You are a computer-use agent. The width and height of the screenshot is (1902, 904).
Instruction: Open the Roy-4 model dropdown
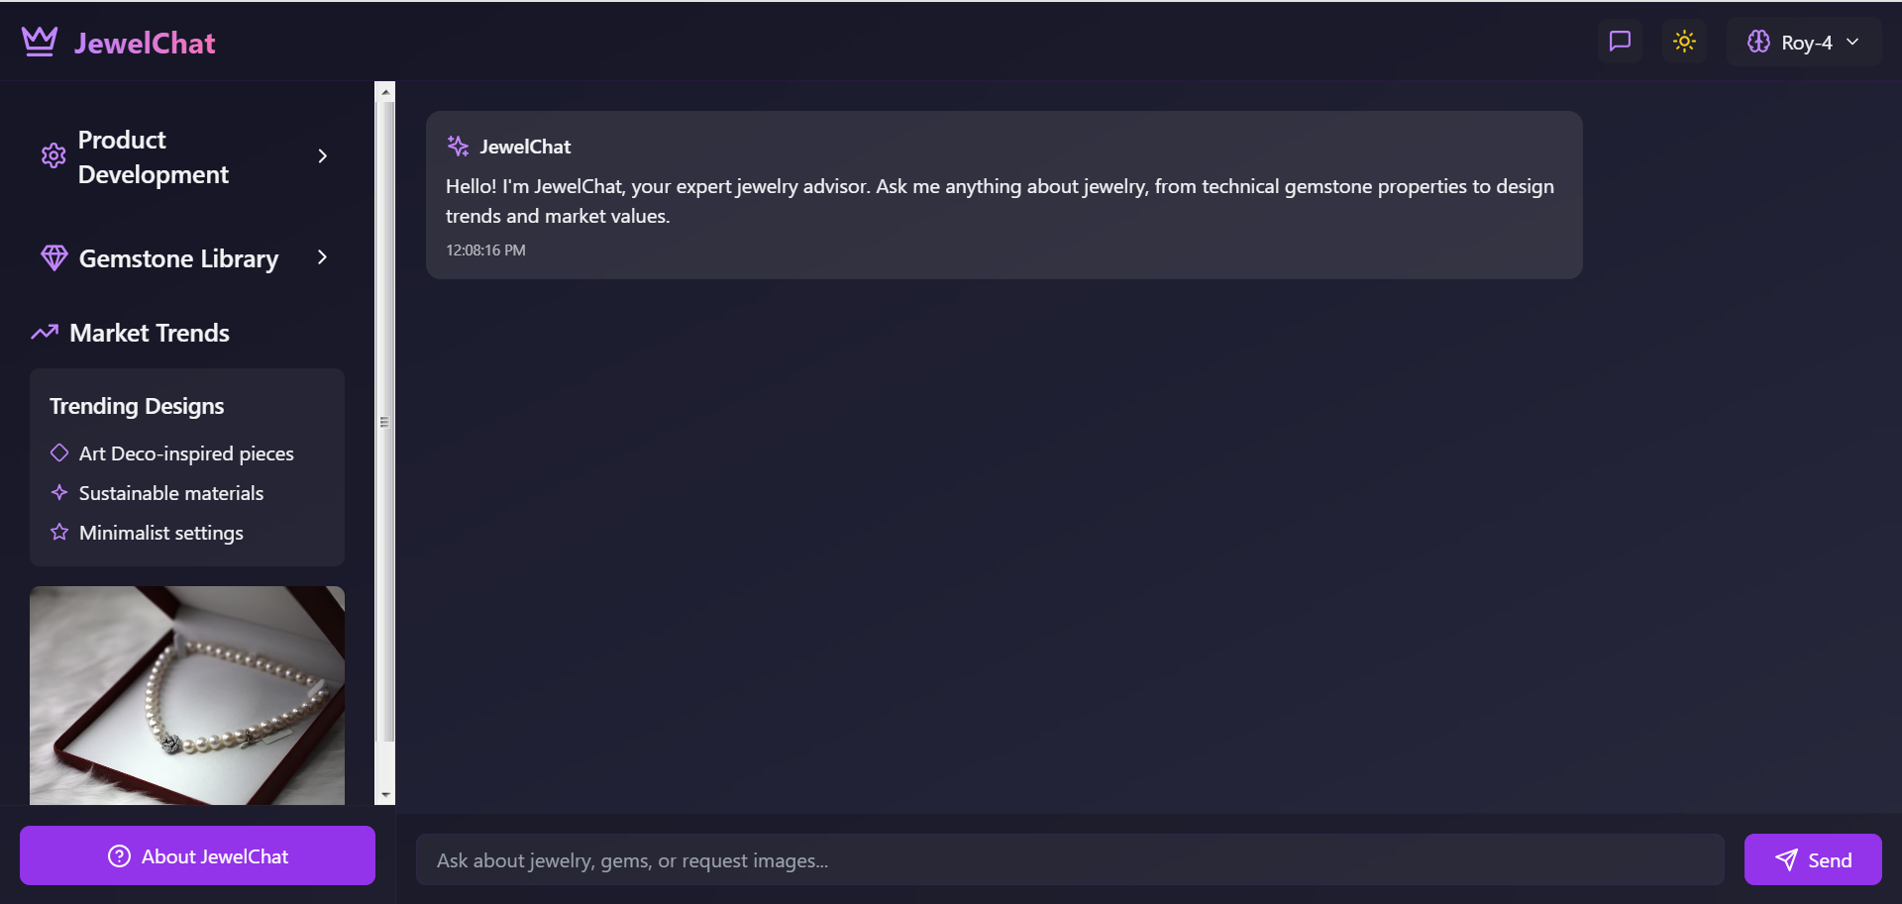point(1804,43)
